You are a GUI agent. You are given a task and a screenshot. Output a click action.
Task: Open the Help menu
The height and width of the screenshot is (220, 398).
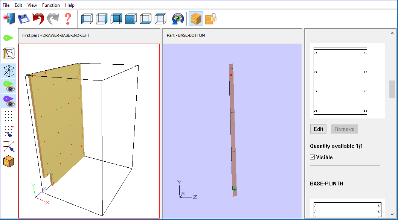pyautogui.click(x=70, y=5)
